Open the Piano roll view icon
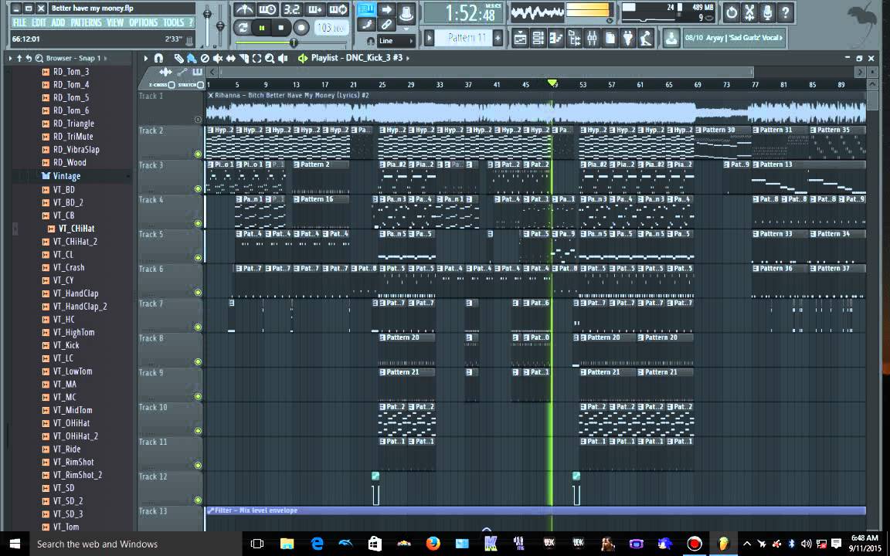This screenshot has width=890, height=556. click(x=555, y=38)
